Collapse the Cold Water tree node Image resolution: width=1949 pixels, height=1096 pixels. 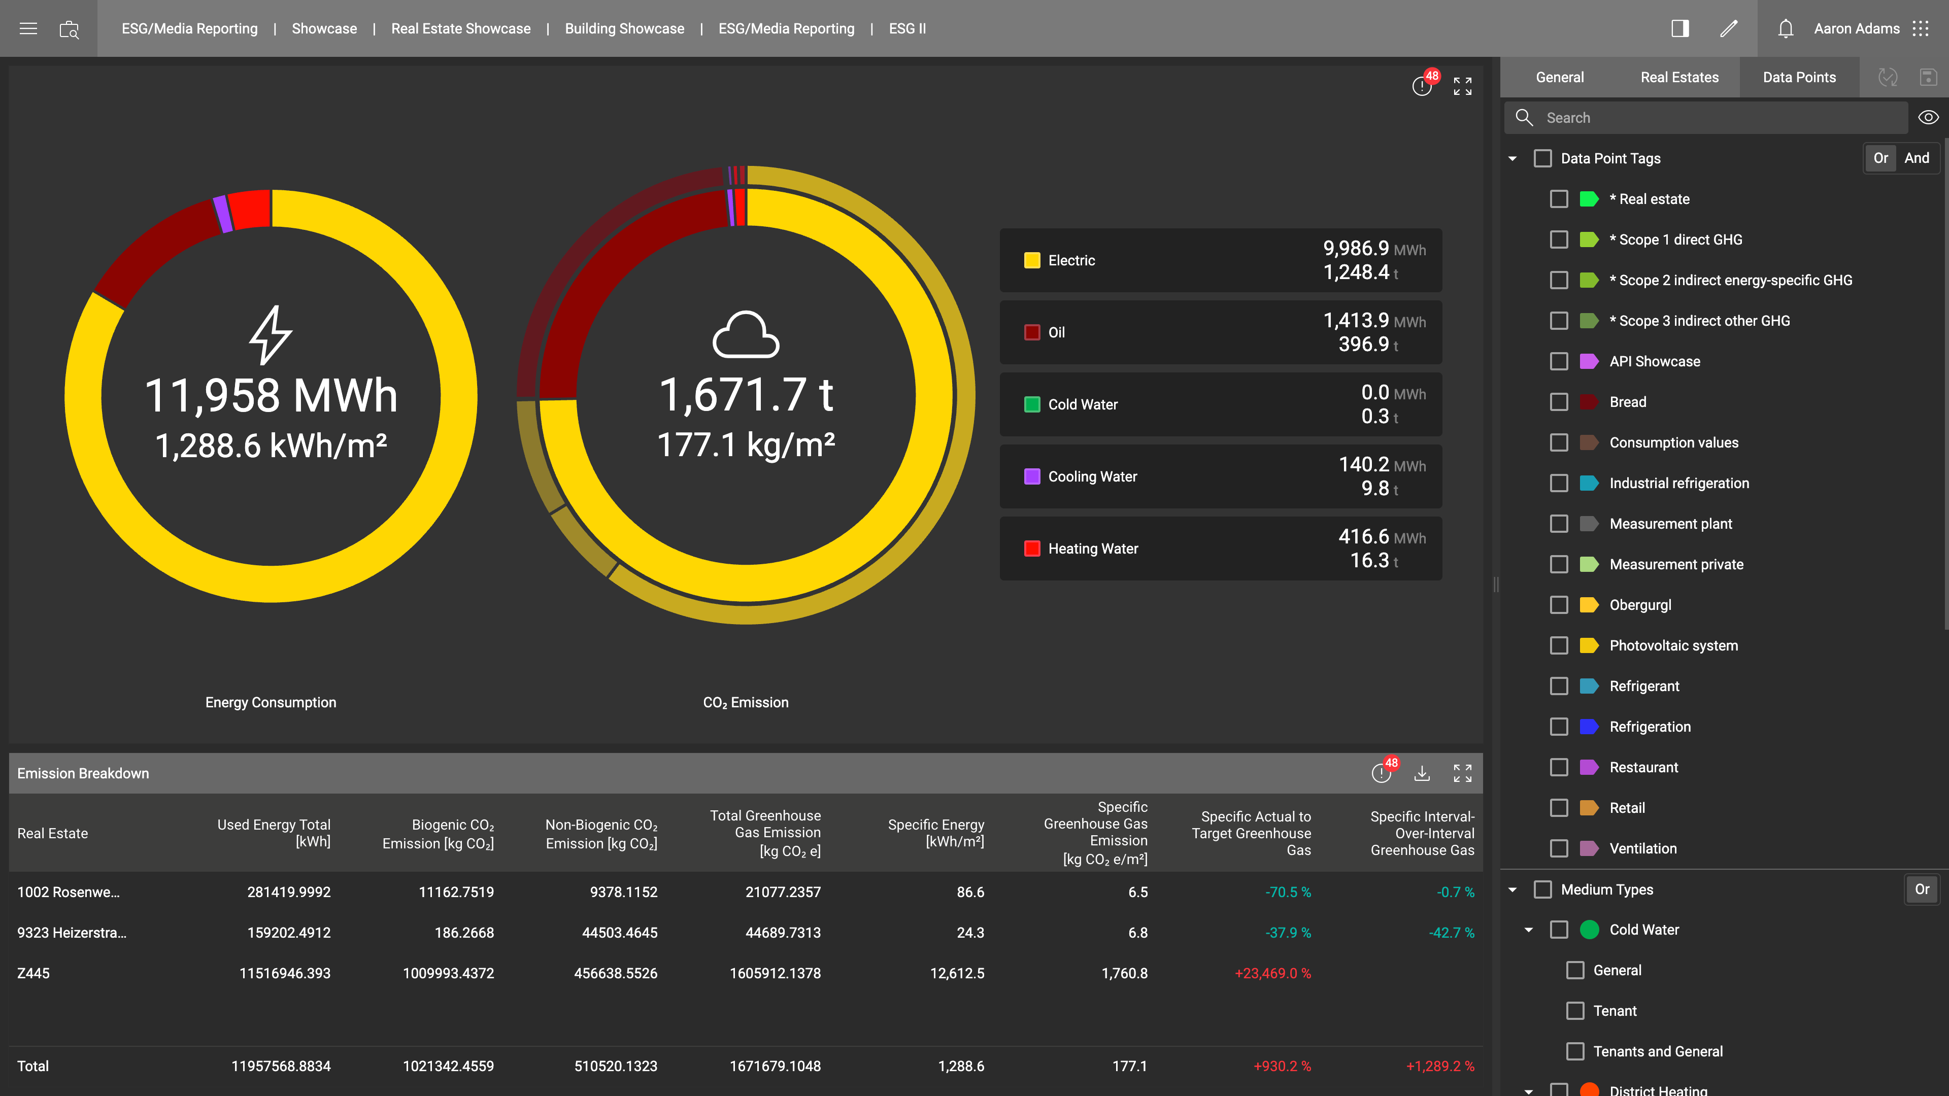(1528, 930)
